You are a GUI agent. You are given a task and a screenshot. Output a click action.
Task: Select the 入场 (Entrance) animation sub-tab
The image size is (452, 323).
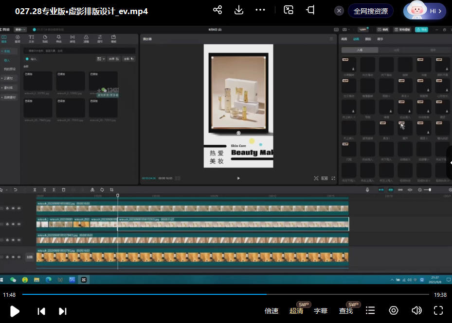(360, 50)
